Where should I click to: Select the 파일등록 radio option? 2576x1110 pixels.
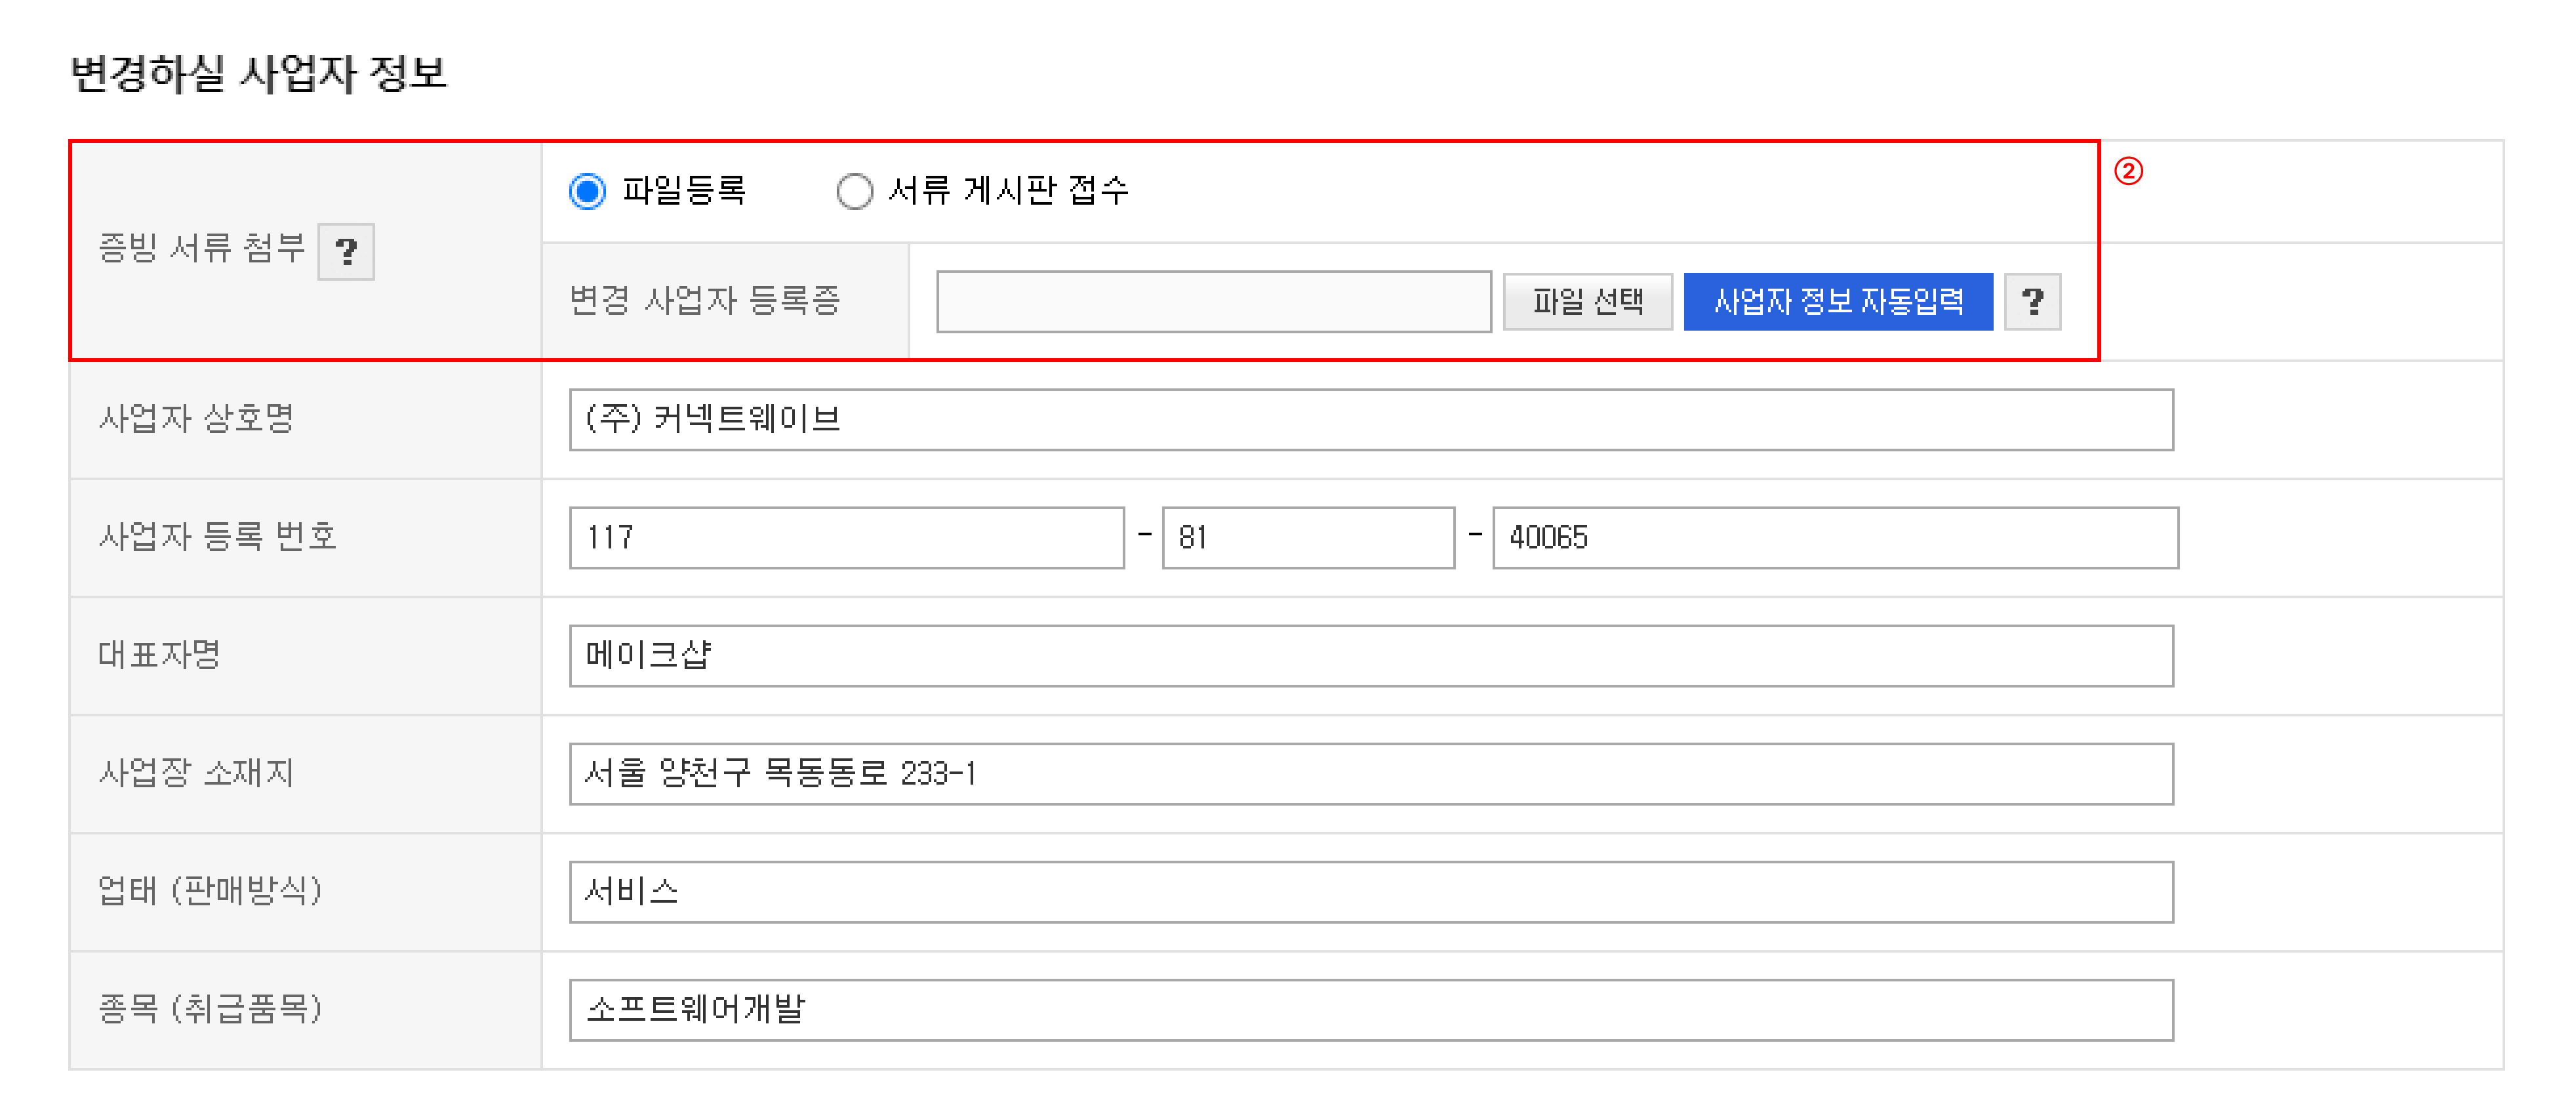[588, 191]
